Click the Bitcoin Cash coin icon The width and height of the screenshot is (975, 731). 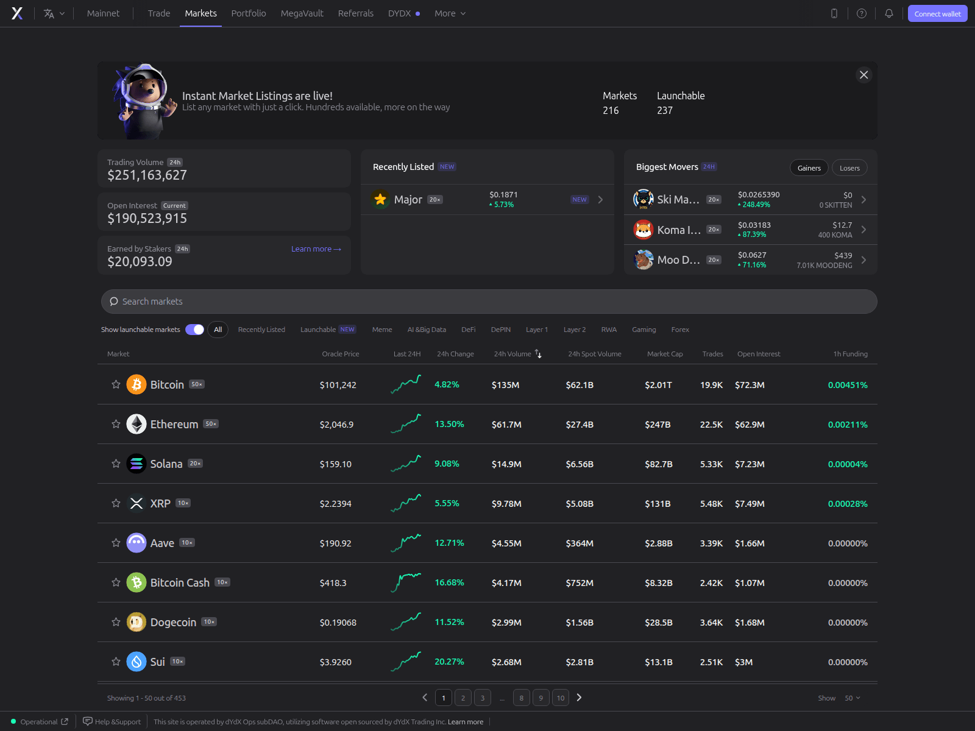tap(136, 582)
